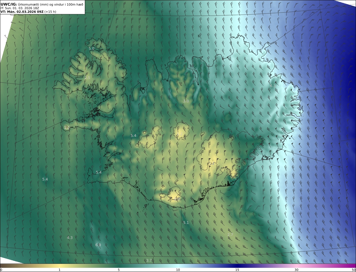Image resolution: width=356 pixels, height=272 pixels.
Task: Click the '2.7' value over the southern sea
Action: pos(230,234)
